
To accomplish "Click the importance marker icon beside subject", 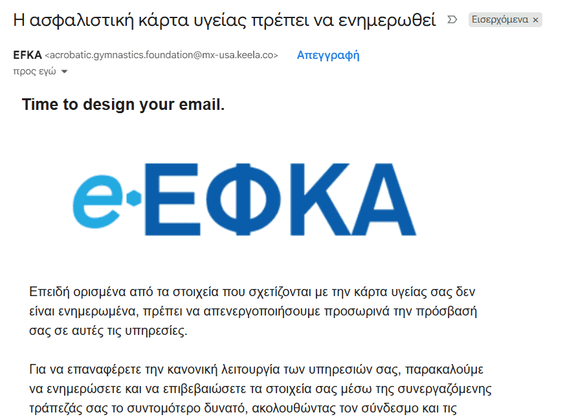I will point(452,20).
